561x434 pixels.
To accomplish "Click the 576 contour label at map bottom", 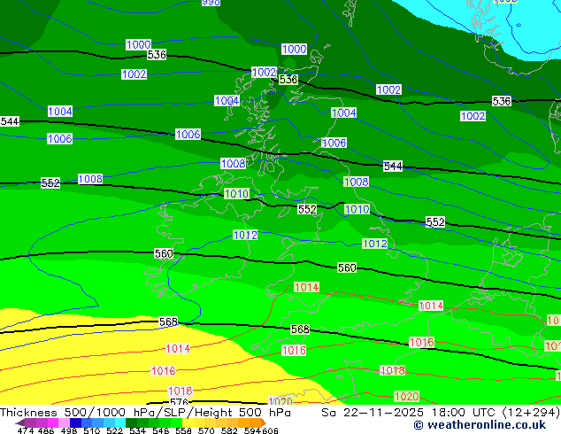I will (x=179, y=402).
